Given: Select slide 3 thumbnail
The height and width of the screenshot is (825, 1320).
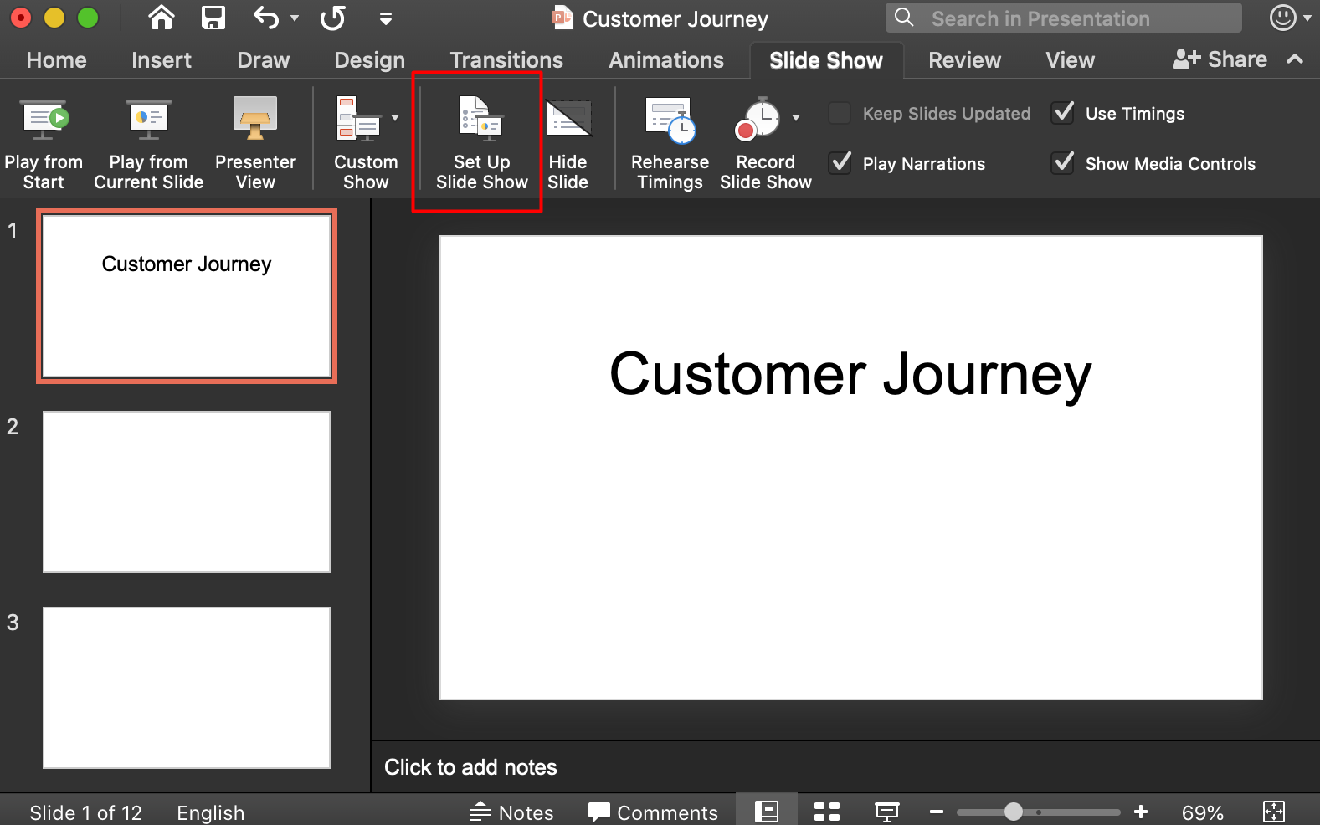Looking at the screenshot, I should click(x=187, y=688).
